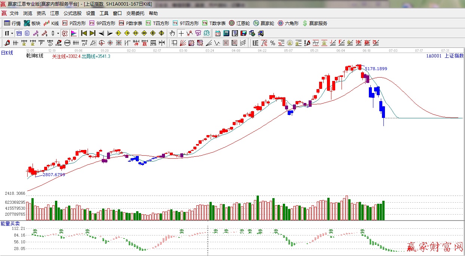Screen dimensions: 465x256
Task: Open the calculator icon in toolbar
Action: [226, 33]
